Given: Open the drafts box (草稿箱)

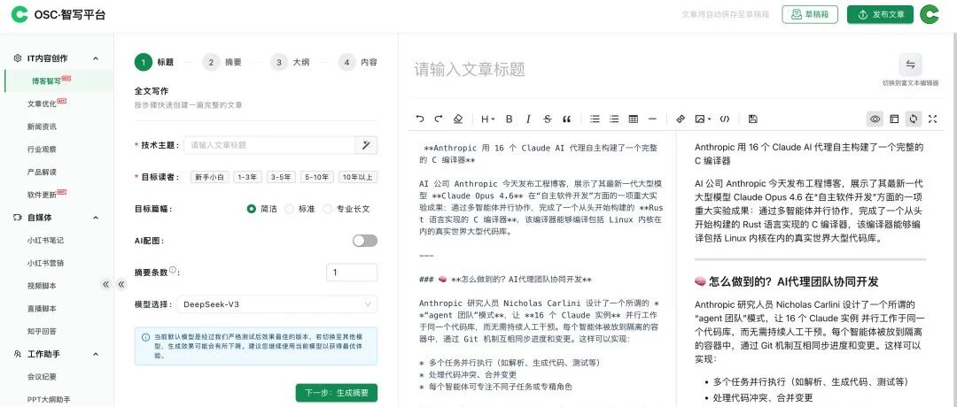Looking at the screenshot, I should [810, 15].
